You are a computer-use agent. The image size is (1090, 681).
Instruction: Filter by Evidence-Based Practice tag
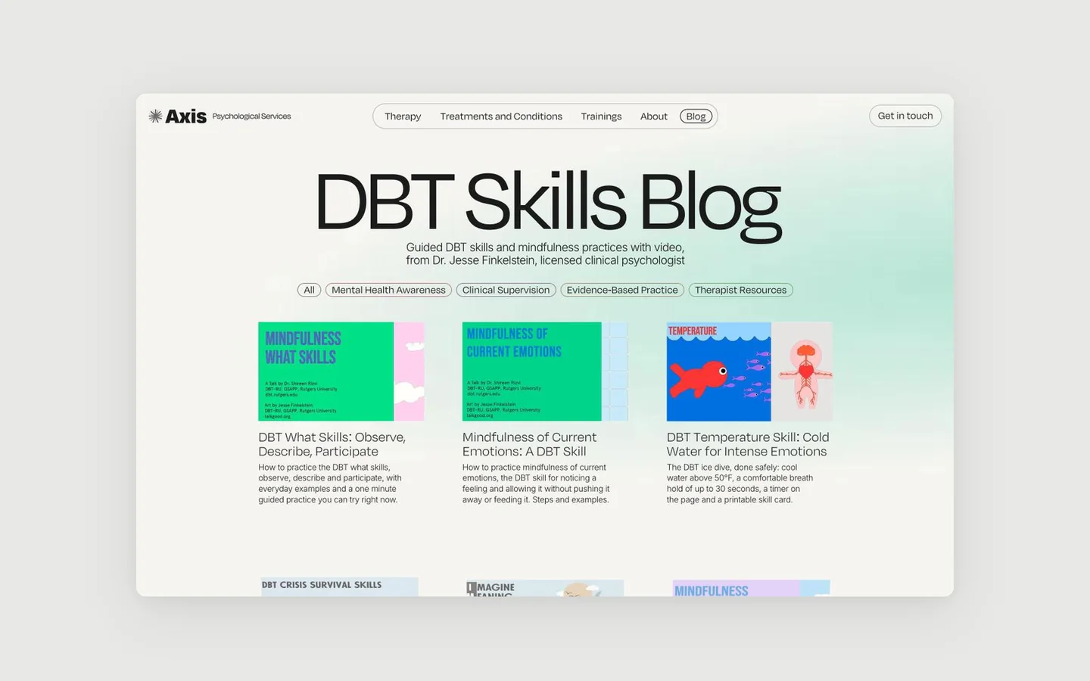[x=622, y=290]
